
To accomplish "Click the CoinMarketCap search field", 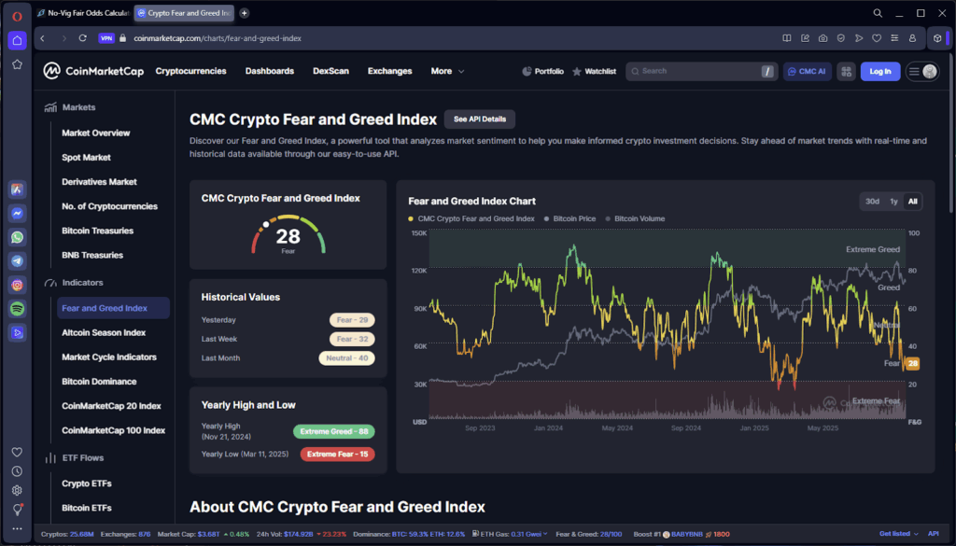I will 700,71.
